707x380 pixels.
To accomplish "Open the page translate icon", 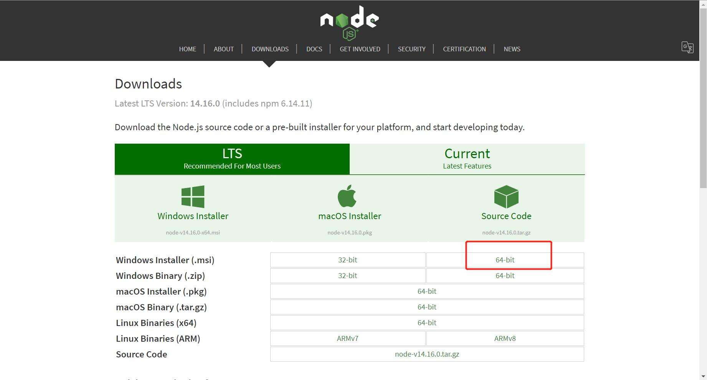I will click(687, 47).
